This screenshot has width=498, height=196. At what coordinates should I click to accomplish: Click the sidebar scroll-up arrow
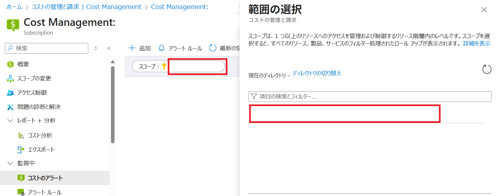click(x=113, y=62)
